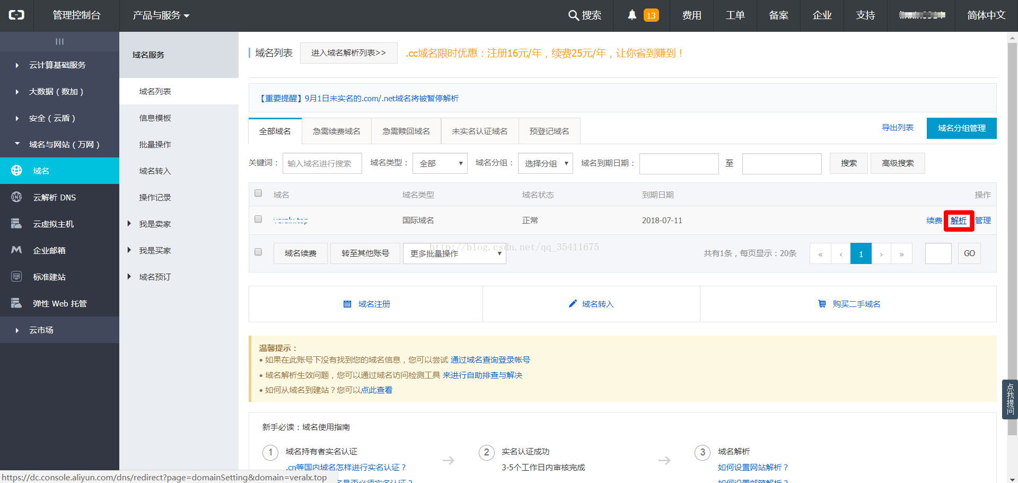Click 管理 link for the domain
This screenshot has width=1018, height=483.
983,221
